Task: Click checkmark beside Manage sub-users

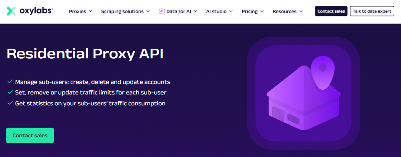Action: click(10, 82)
